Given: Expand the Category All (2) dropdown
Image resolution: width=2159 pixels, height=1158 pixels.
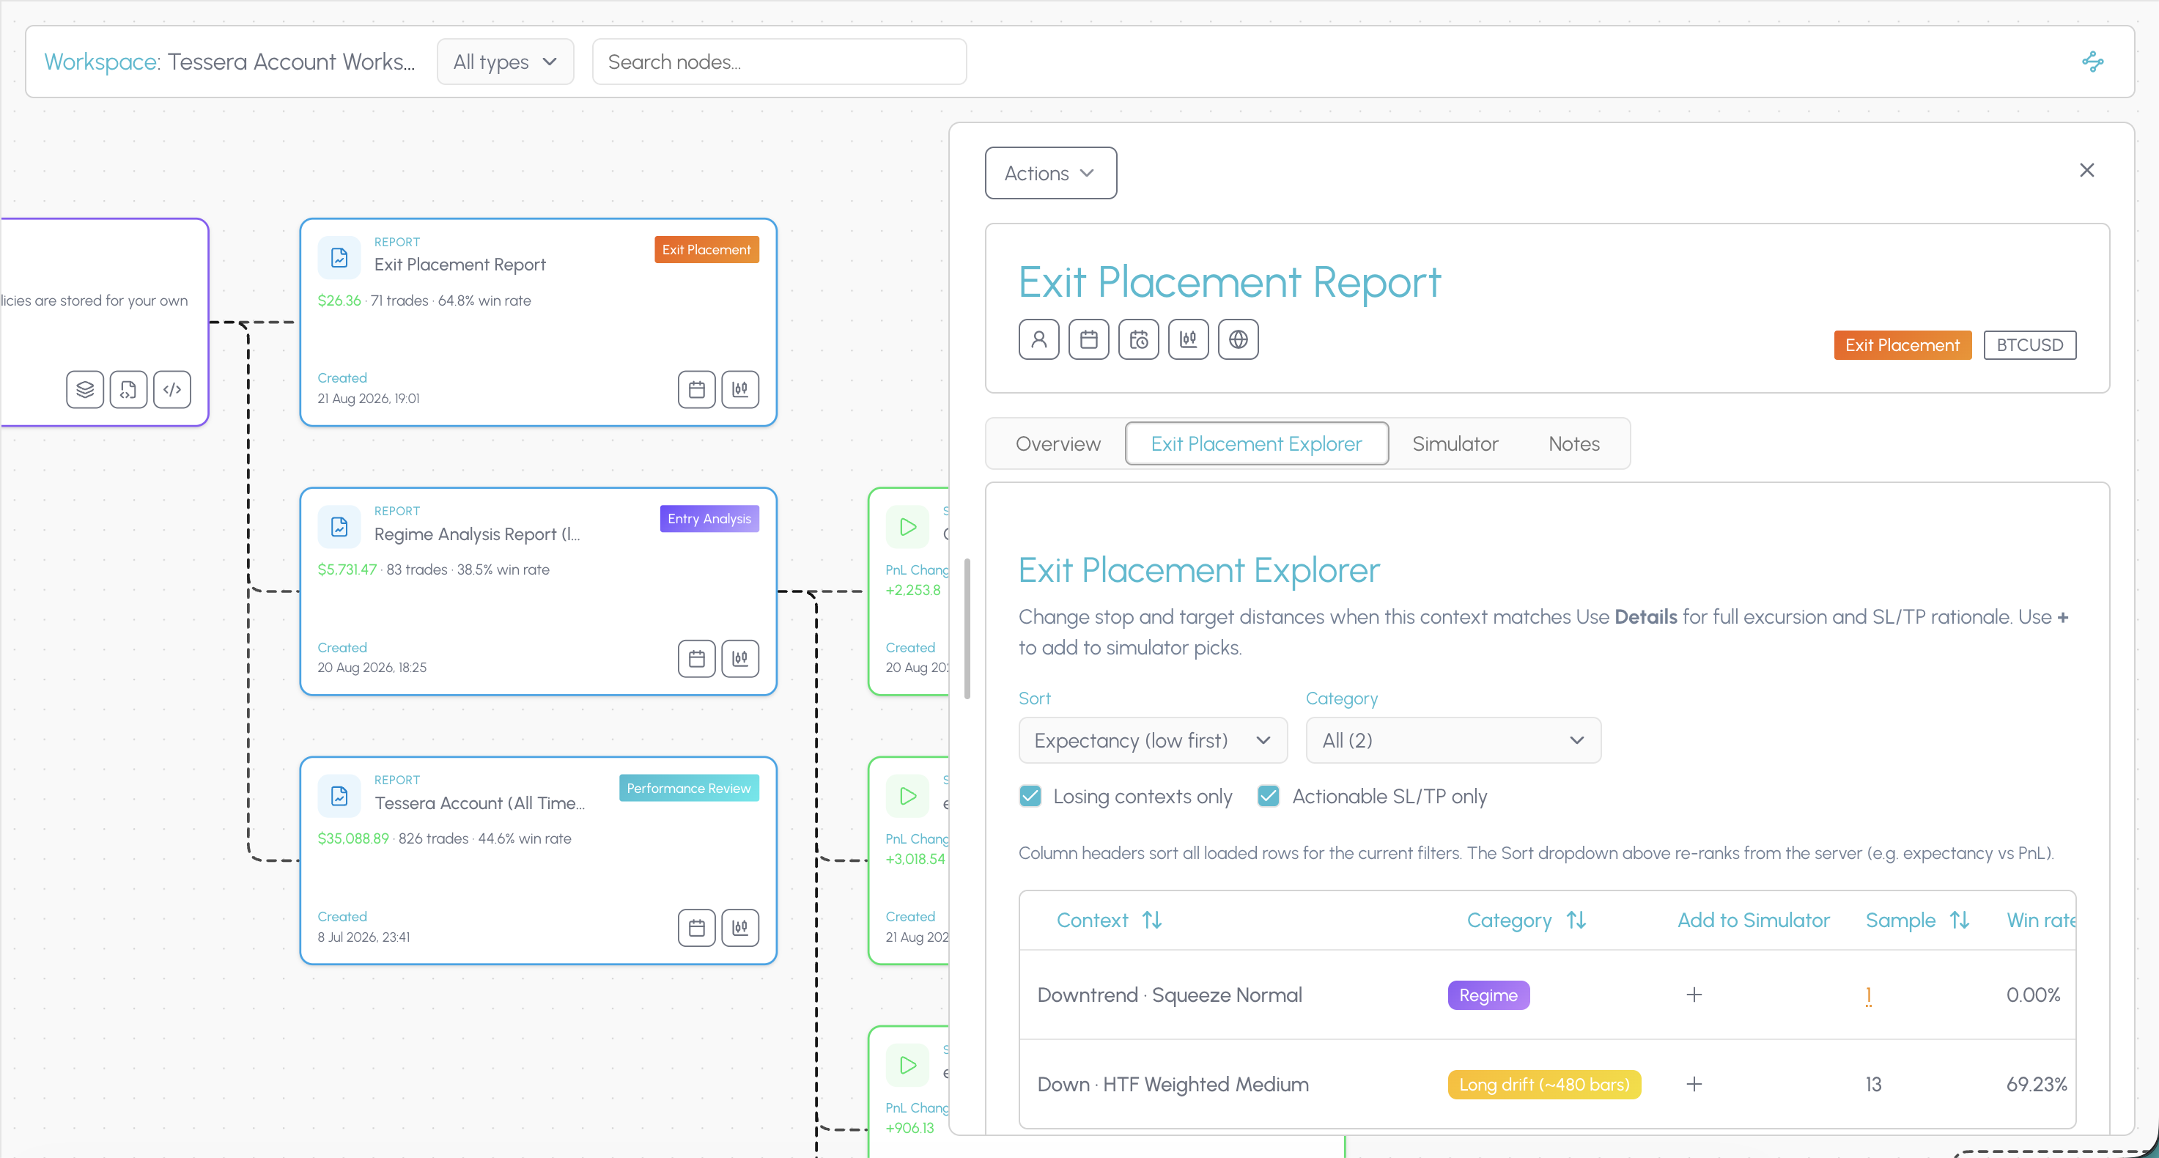Looking at the screenshot, I should tap(1453, 741).
